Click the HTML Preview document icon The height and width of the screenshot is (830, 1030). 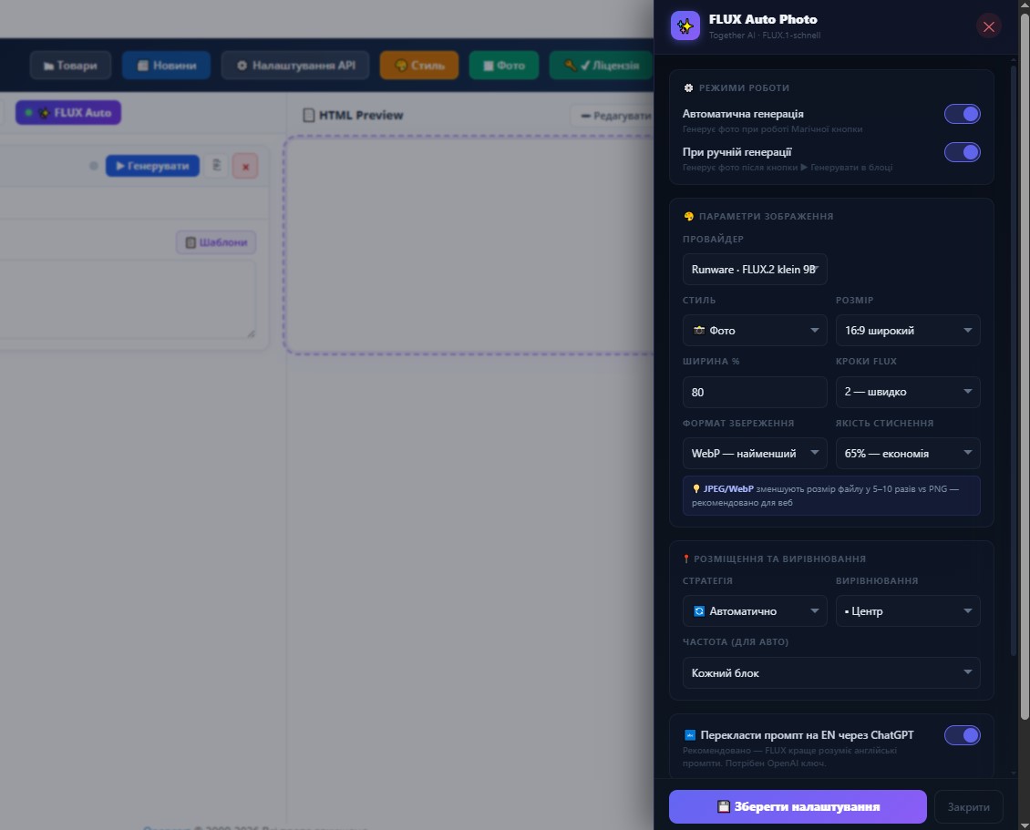(x=309, y=115)
